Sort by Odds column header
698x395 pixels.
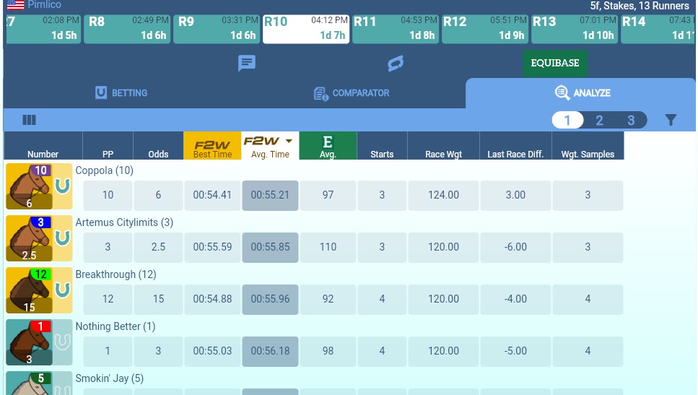pos(159,146)
